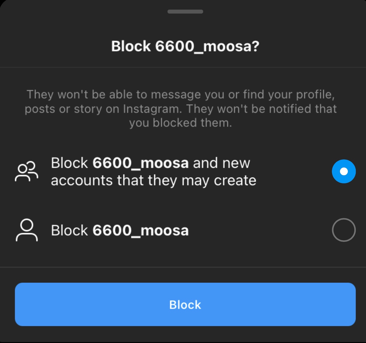Select the empty radio button for Block 6600_moosa
Screen dimensions: 366x343
pos(344,230)
